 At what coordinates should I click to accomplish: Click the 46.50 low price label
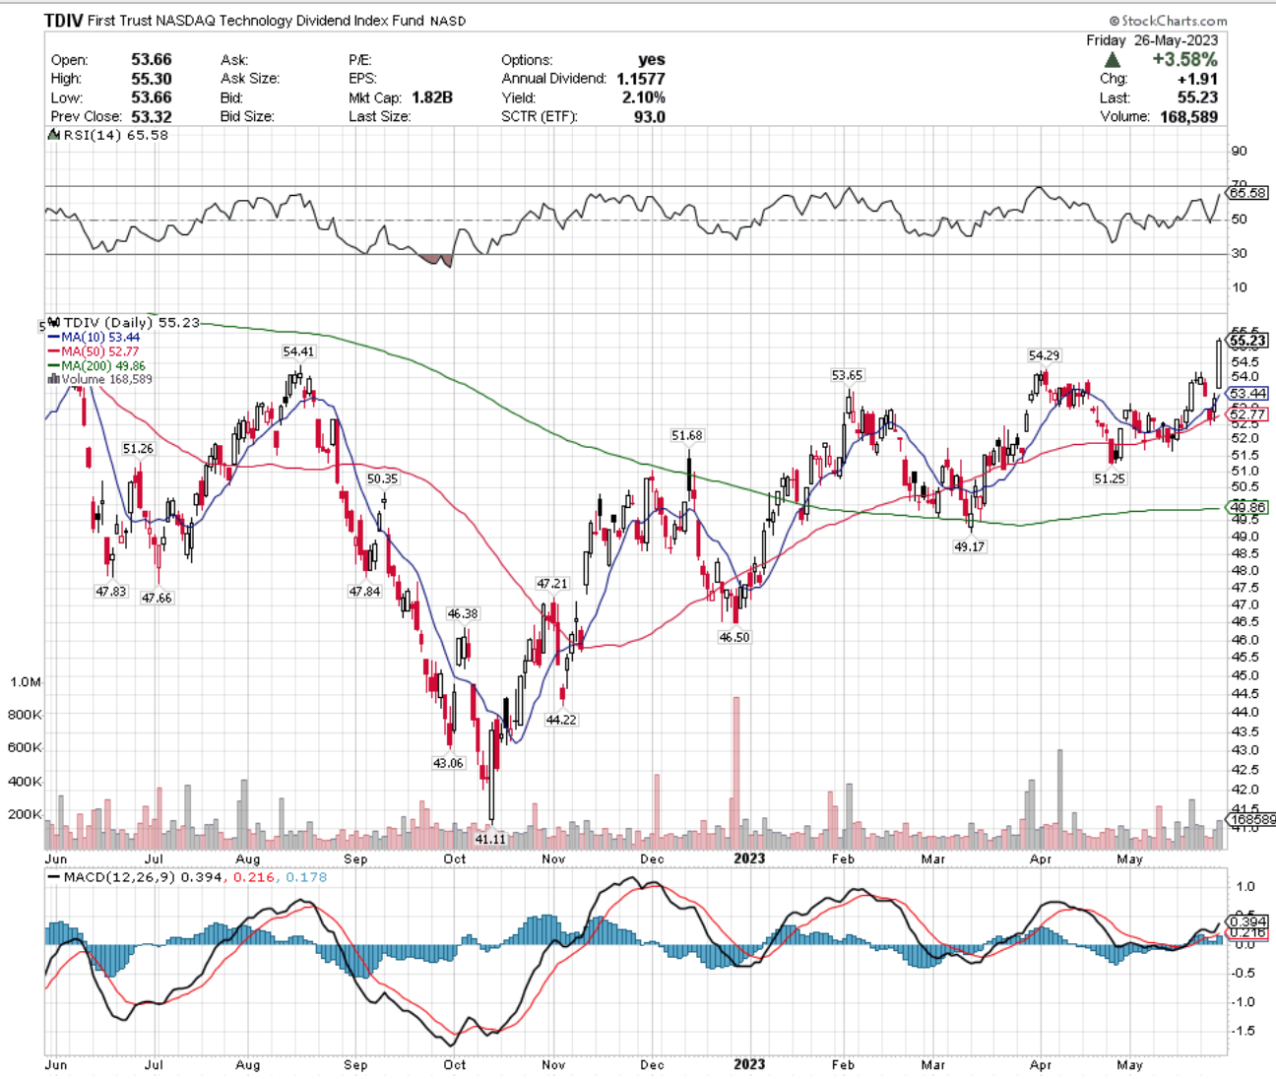[x=734, y=637]
